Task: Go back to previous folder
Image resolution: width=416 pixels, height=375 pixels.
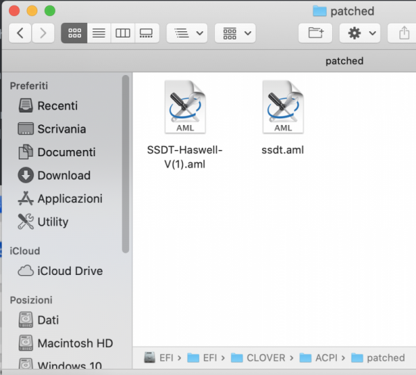Action: (x=20, y=33)
